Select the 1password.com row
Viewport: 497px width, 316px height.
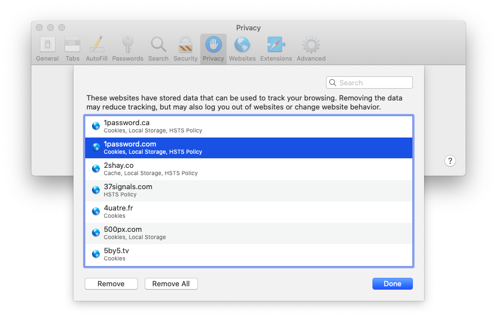[x=249, y=148]
